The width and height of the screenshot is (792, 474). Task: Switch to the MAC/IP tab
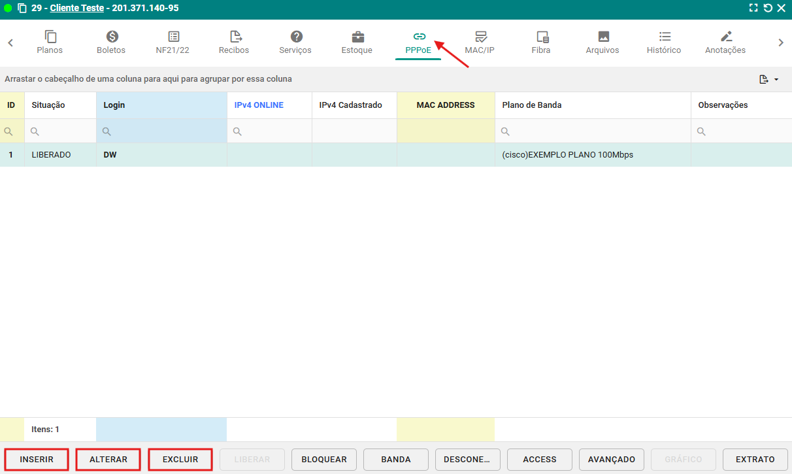click(480, 42)
